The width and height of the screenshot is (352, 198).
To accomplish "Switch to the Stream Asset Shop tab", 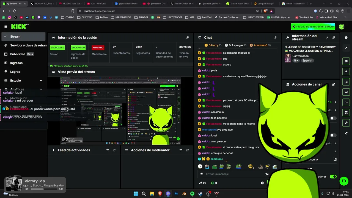I will tap(237, 4).
